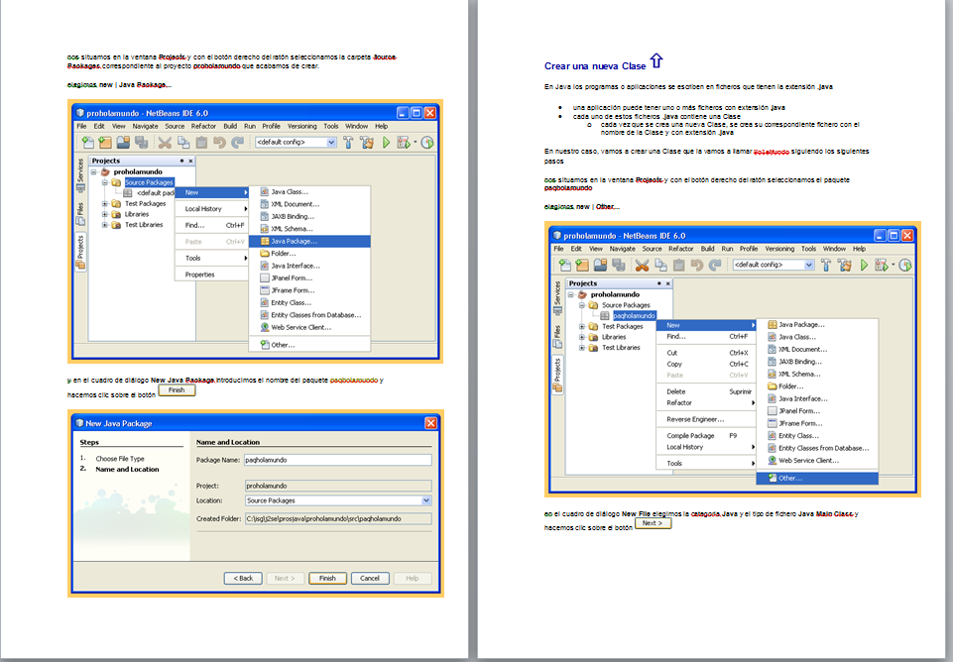The height and width of the screenshot is (662, 953).
Task: Click Cancel button in New Java Package dialog
Action: tap(370, 578)
